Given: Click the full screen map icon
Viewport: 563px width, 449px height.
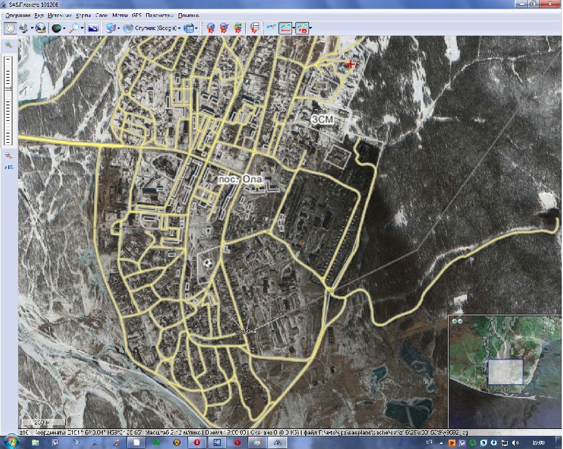Looking at the screenshot, I should point(93,28).
